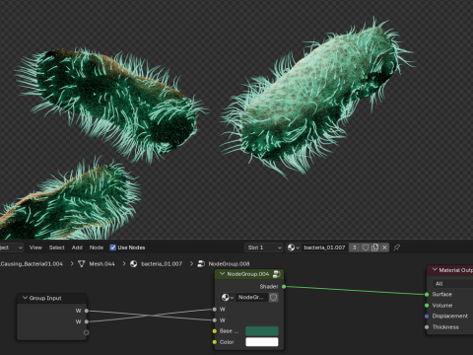Open the View menu in node editor

(x=35, y=248)
